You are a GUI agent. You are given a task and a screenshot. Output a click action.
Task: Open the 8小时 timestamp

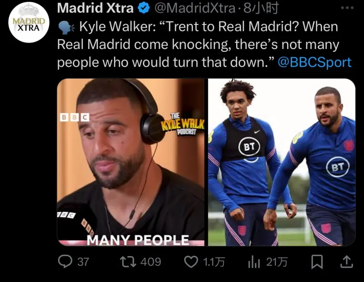(261, 8)
